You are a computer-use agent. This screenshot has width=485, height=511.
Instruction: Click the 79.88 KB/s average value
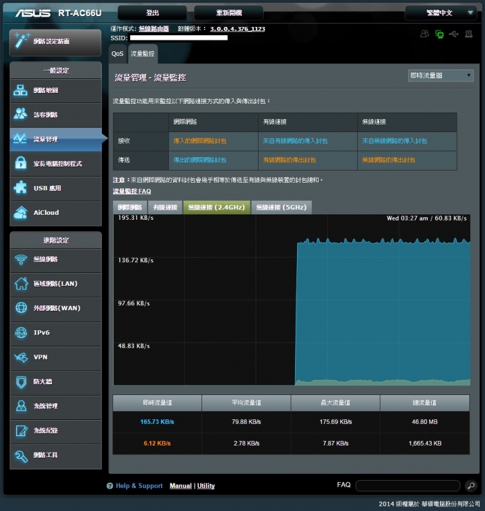pyautogui.click(x=247, y=422)
